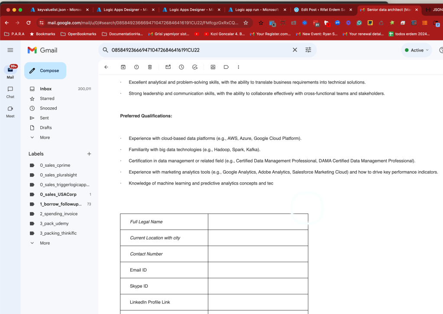Switch to the Edit Post WordPress tab
This screenshot has width=443, height=314.
coord(323,10)
